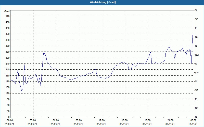Click the 150 y-axis value
Viewport: 204px width, 127px height.
click(8, 87)
